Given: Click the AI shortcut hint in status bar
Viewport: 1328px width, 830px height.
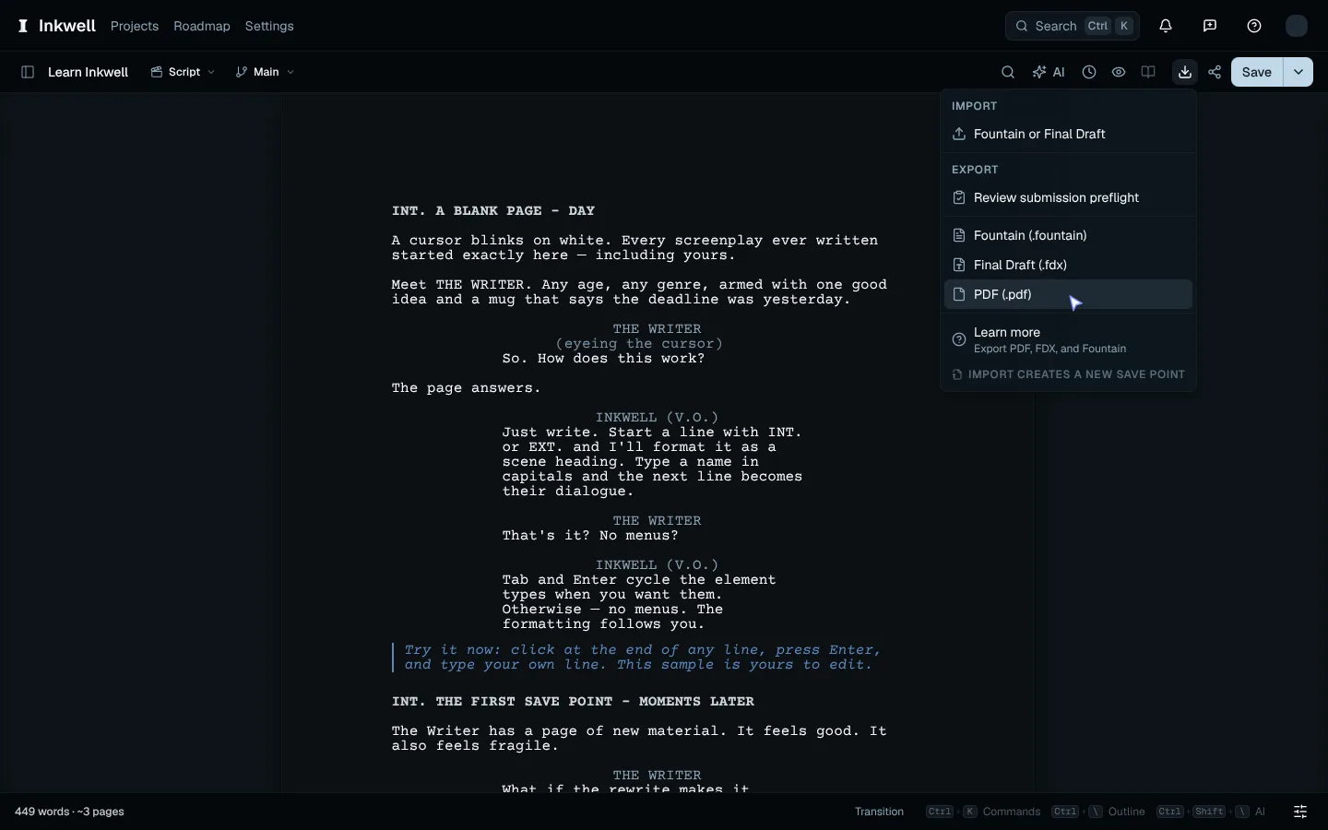Looking at the screenshot, I should 1213,812.
